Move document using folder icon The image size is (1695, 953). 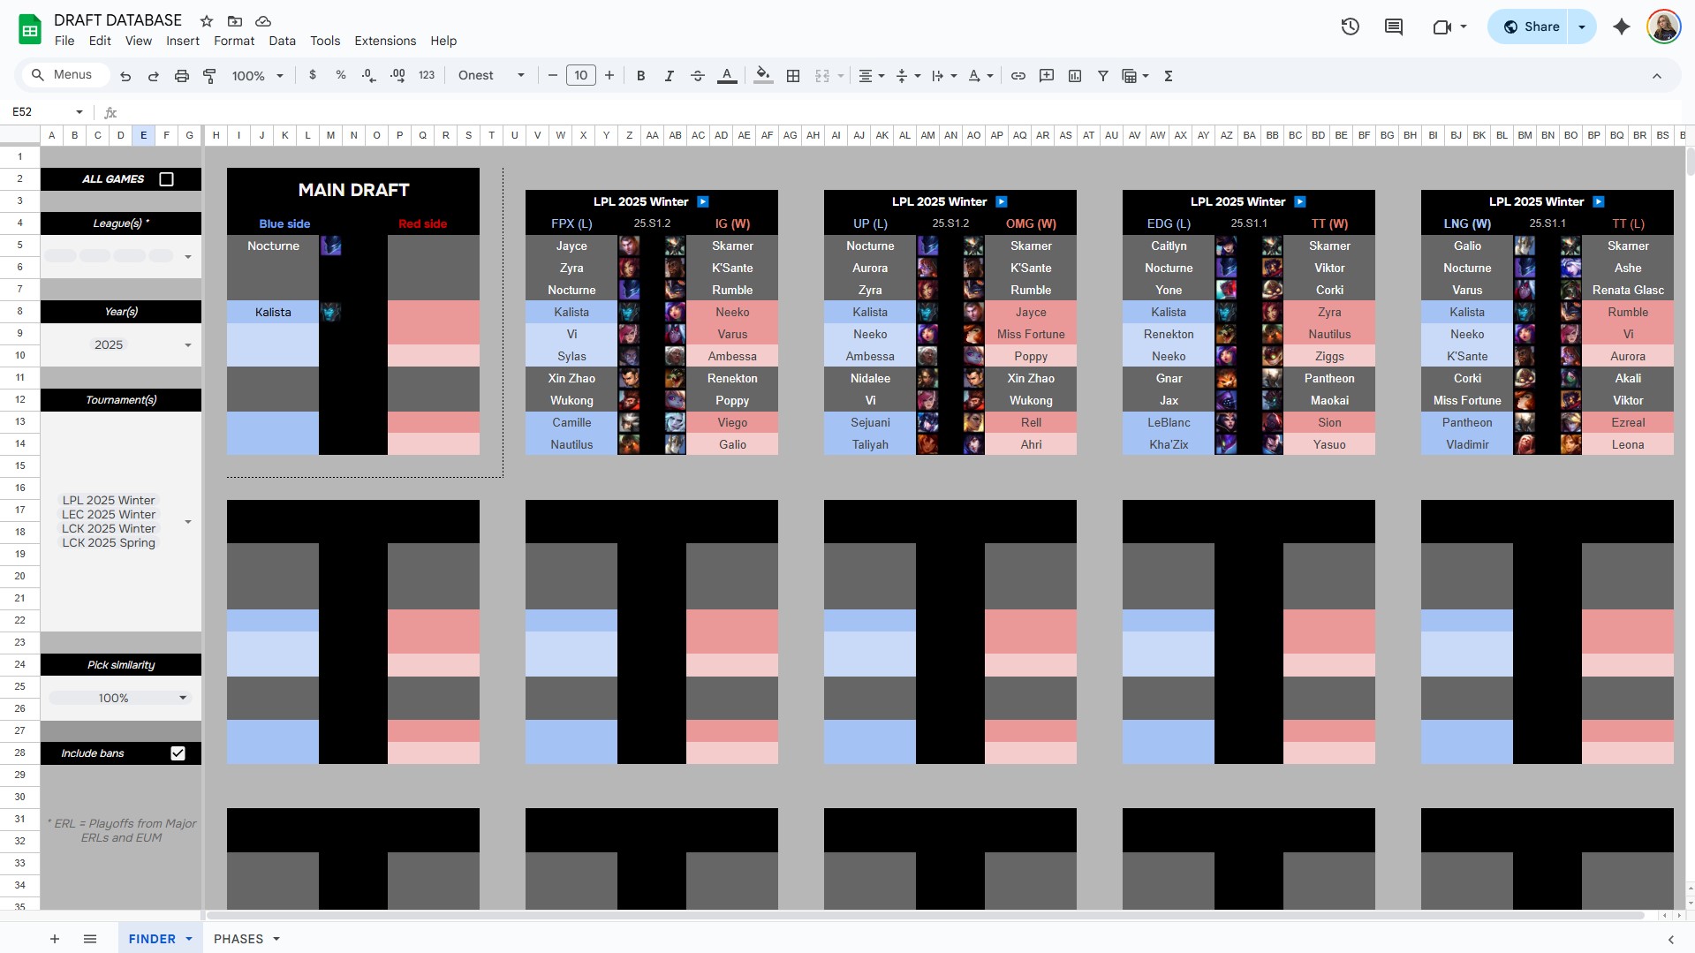click(x=235, y=20)
